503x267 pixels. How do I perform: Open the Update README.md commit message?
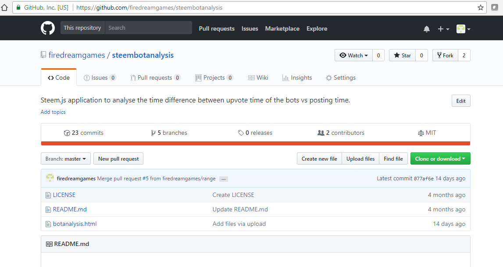pos(240,209)
